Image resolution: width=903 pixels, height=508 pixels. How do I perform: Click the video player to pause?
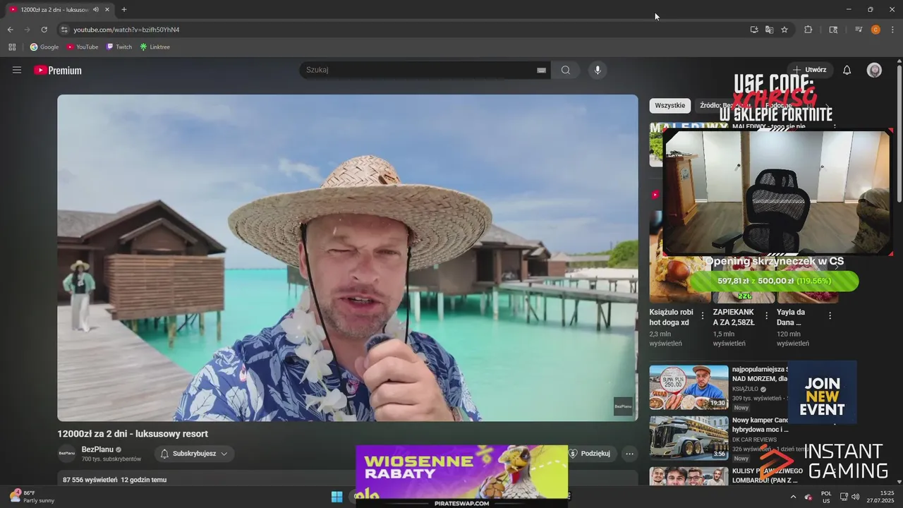point(347,258)
